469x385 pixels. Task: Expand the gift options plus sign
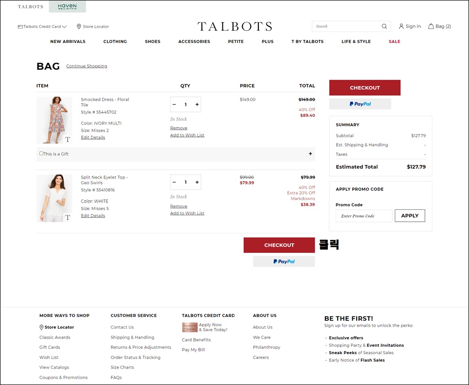pyautogui.click(x=310, y=154)
